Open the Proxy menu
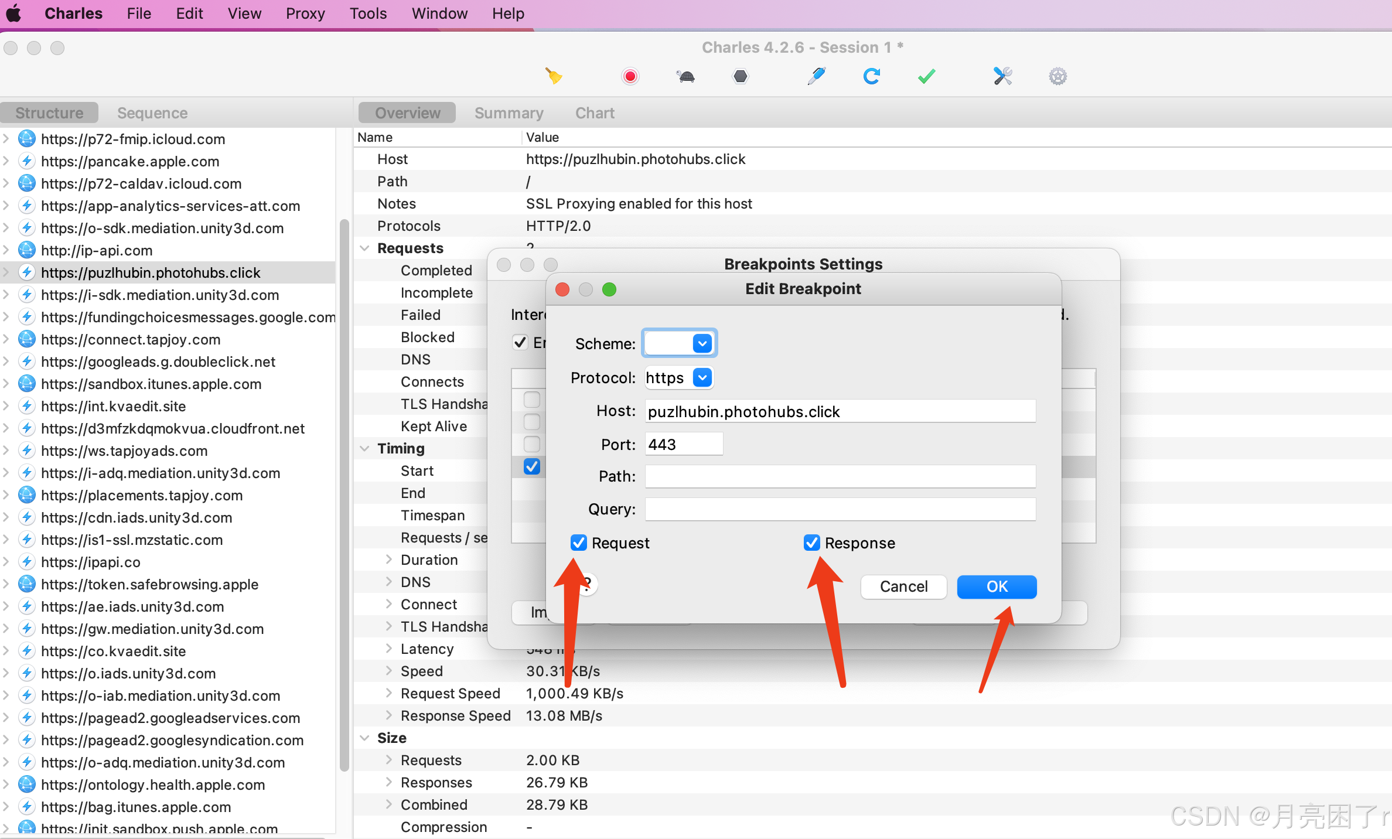 [305, 13]
